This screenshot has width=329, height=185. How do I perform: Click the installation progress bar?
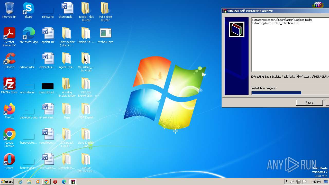290,93
